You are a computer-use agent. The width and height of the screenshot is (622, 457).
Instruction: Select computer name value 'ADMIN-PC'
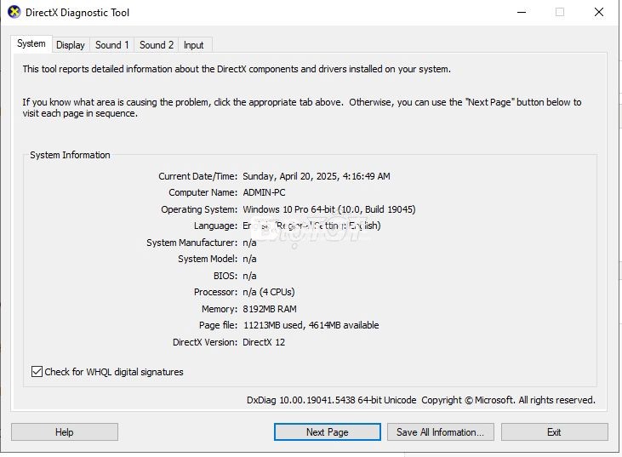pos(264,193)
